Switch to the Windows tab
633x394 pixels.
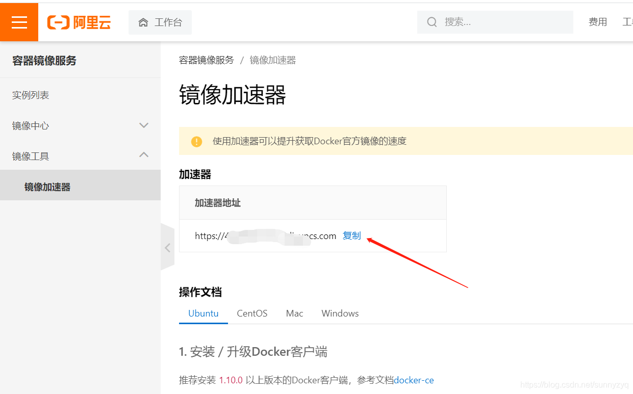[340, 313]
